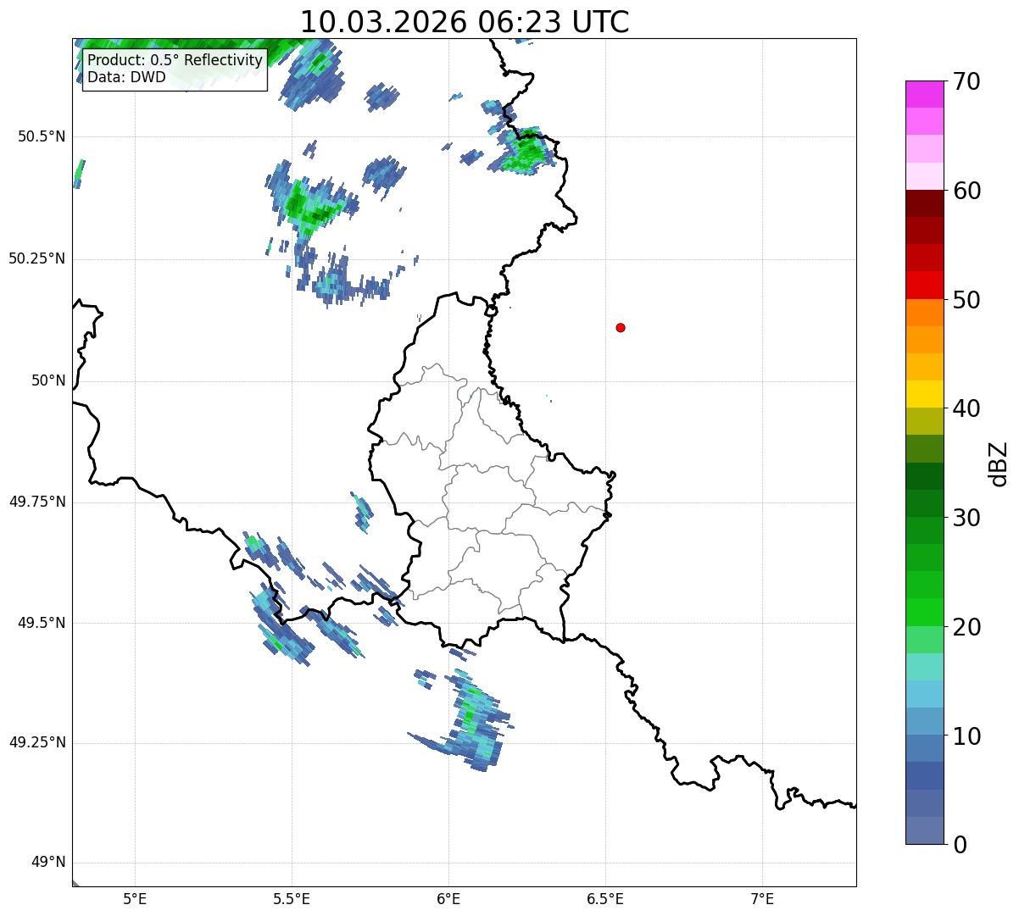The height and width of the screenshot is (916, 1019).
Task: Click the 50.5°N latitude label
Action: pos(41,136)
